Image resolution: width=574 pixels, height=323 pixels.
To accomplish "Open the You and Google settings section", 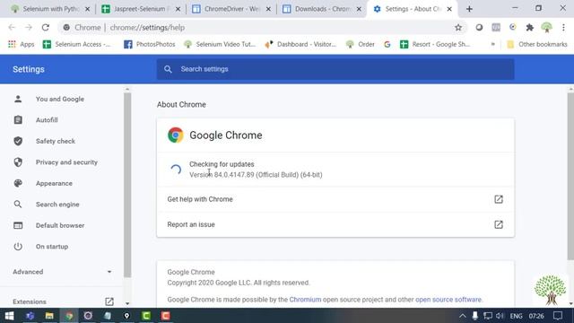I will [x=60, y=99].
